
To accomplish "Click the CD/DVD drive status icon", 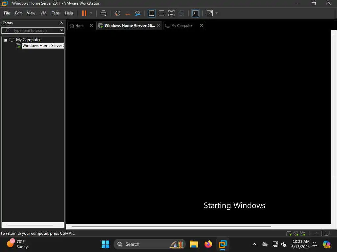I will point(296,233).
